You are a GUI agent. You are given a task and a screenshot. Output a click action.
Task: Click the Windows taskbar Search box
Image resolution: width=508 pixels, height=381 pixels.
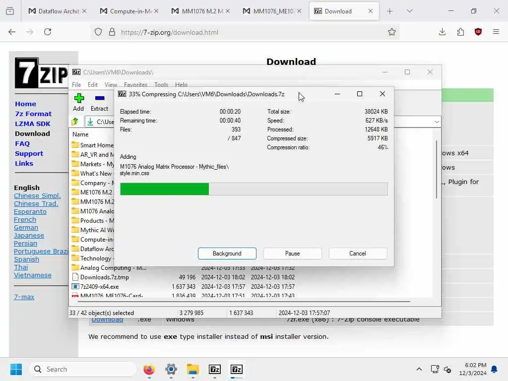coord(83,369)
